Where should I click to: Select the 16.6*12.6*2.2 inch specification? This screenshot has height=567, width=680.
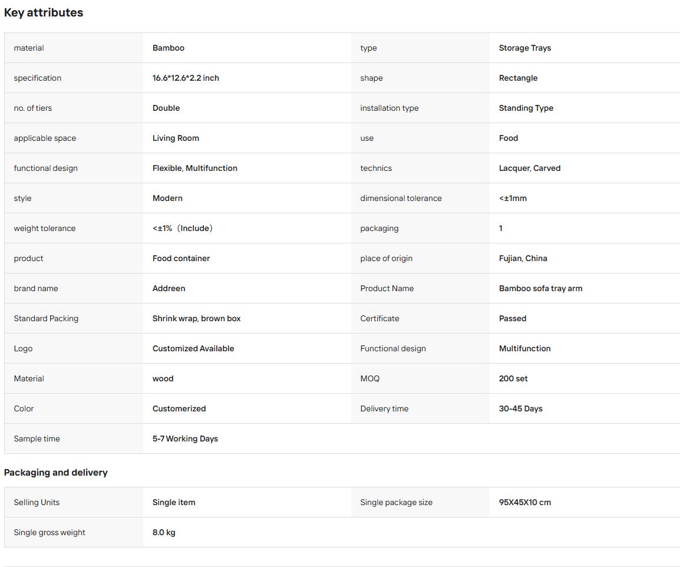coord(186,78)
